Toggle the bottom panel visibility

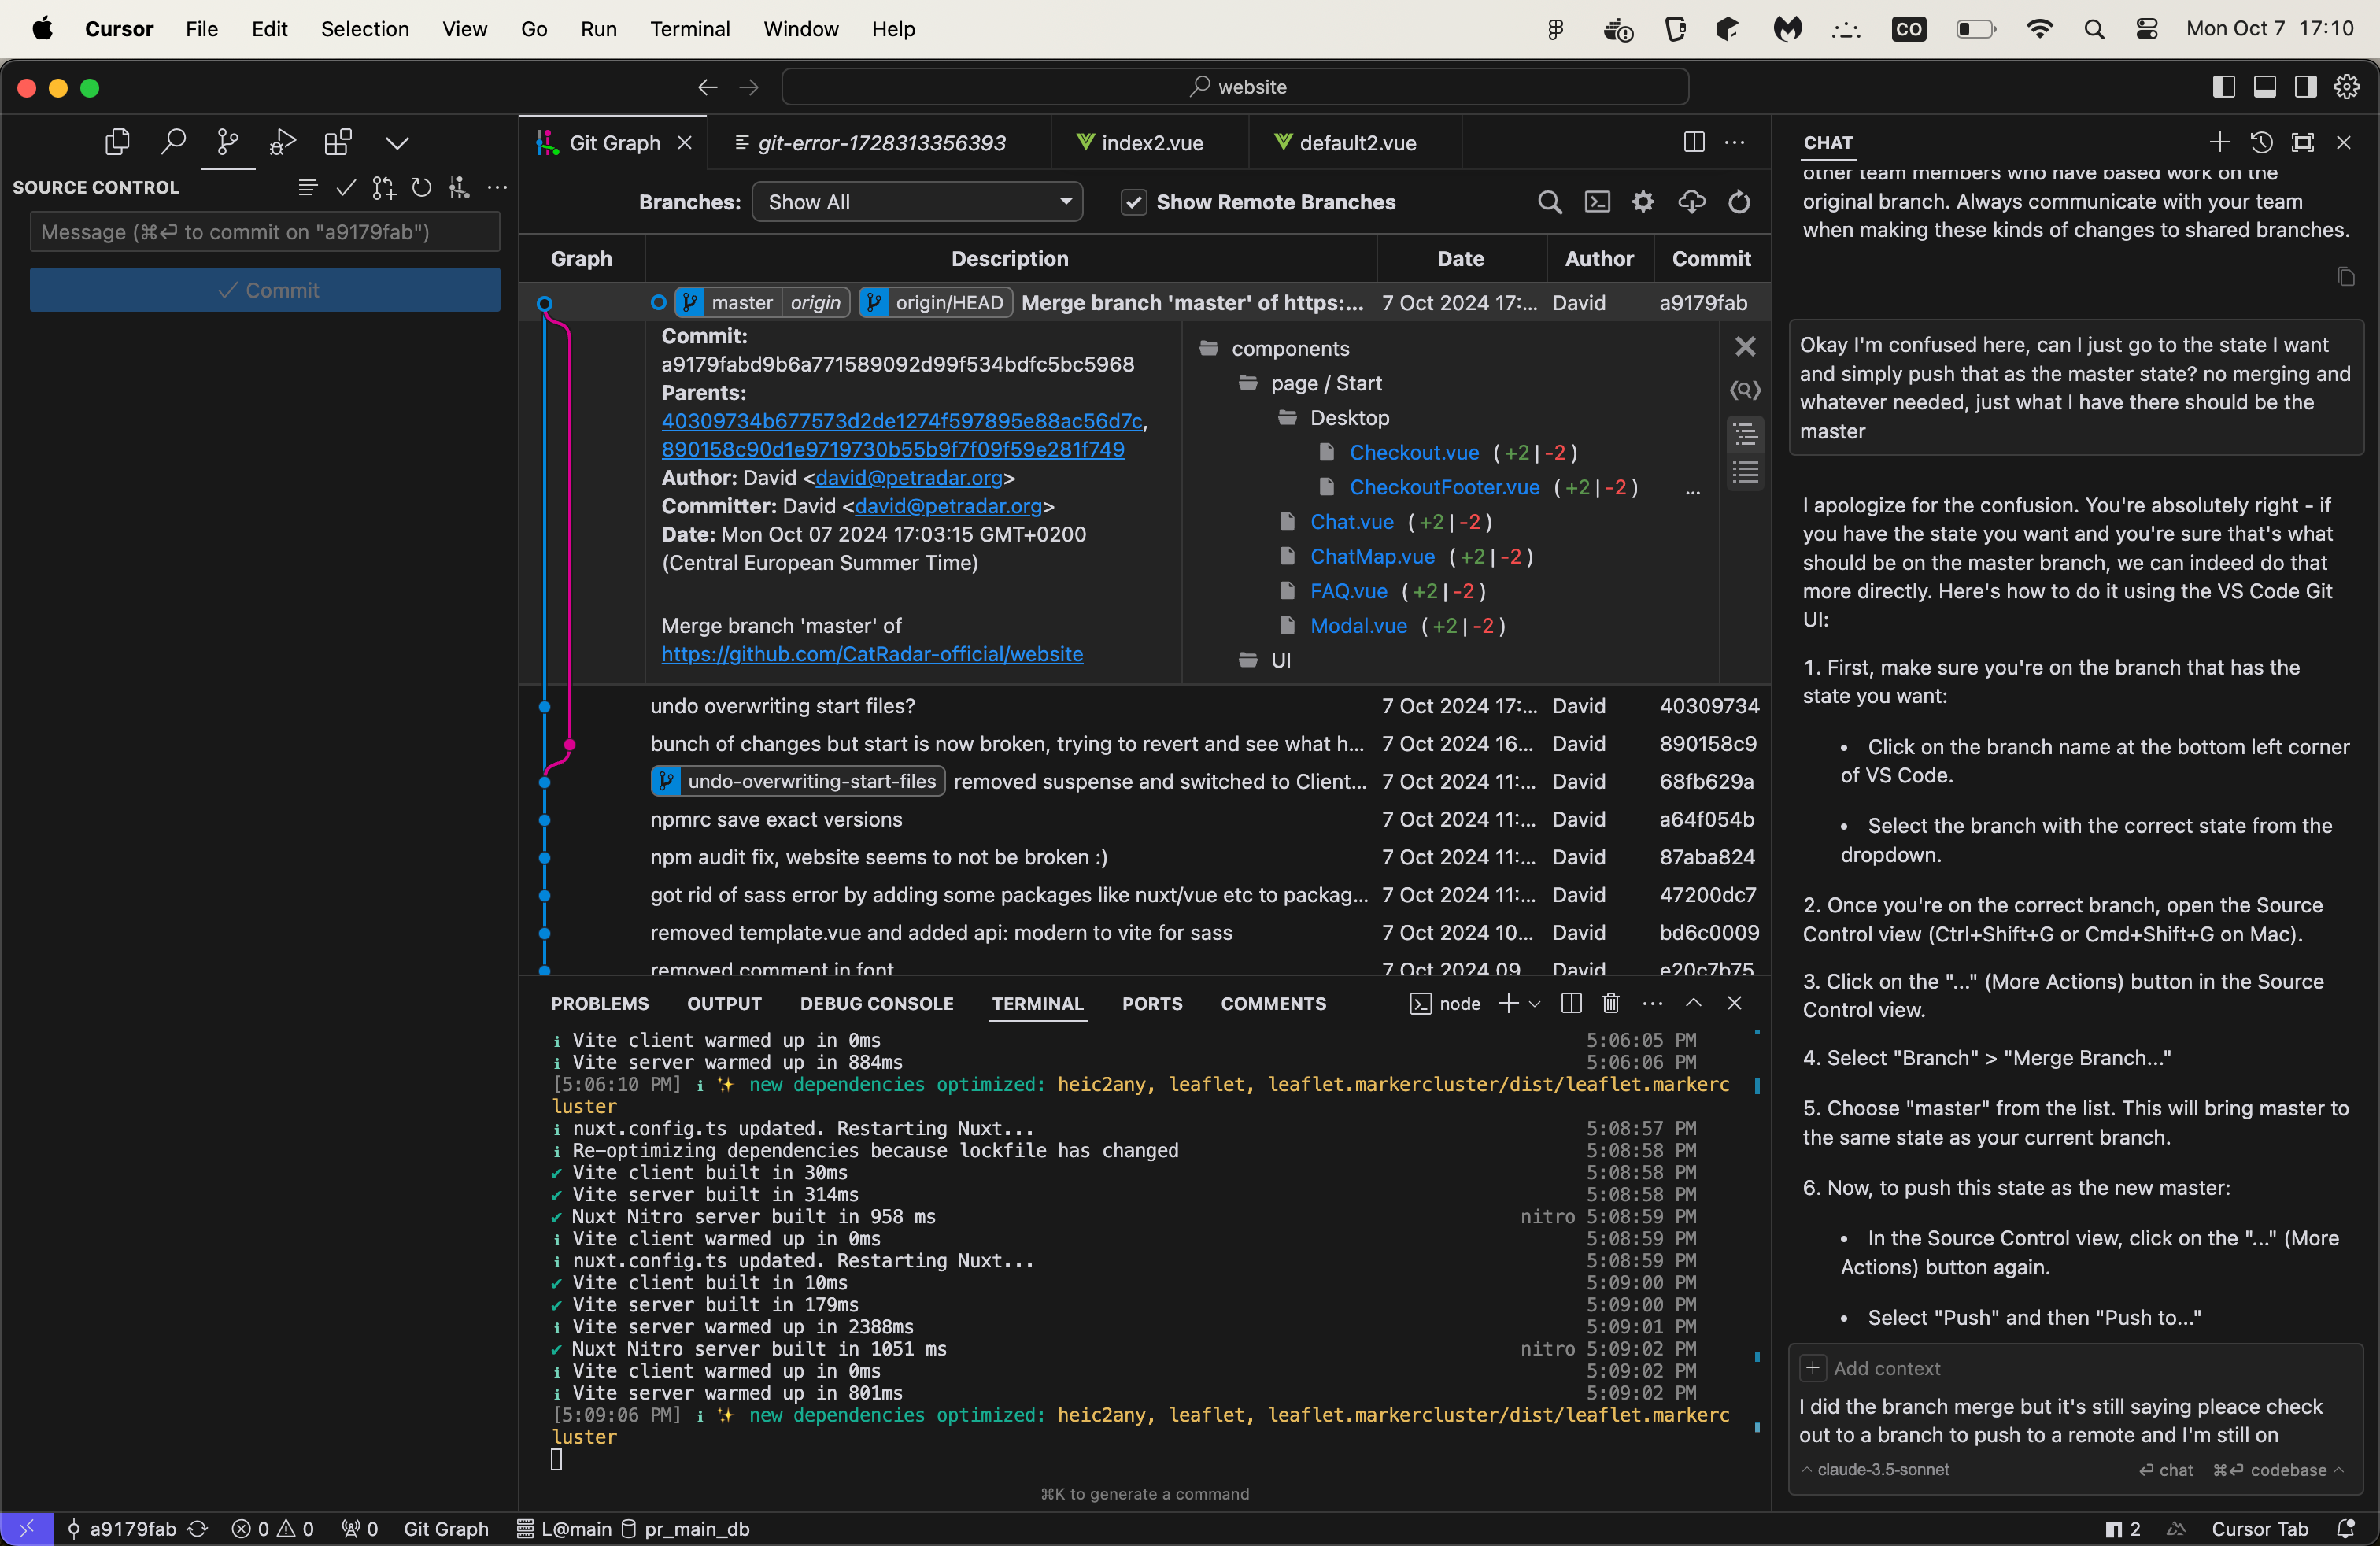pos(2264,87)
